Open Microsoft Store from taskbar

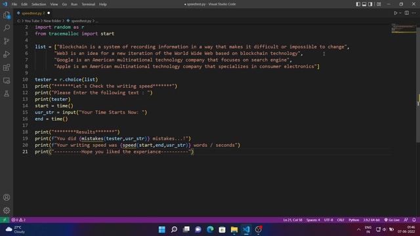[x=222, y=229]
